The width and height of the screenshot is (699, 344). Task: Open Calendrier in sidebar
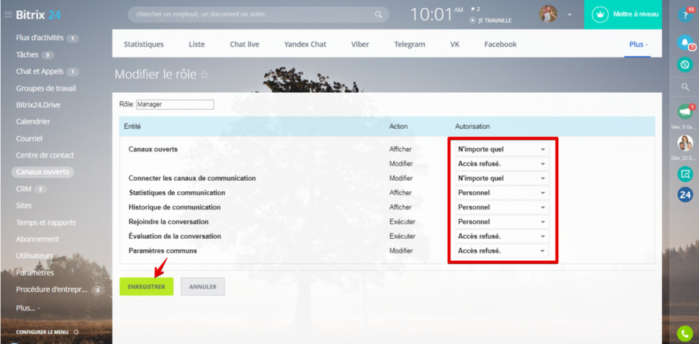click(x=33, y=121)
